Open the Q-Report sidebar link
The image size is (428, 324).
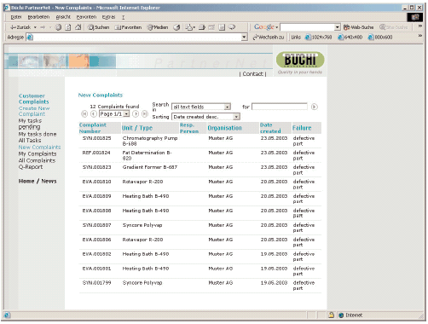click(31, 167)
